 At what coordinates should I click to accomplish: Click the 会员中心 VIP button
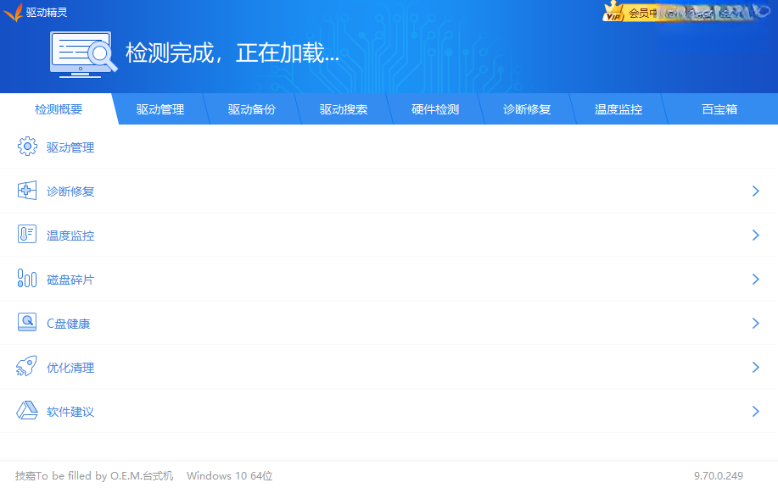[631, 13]
